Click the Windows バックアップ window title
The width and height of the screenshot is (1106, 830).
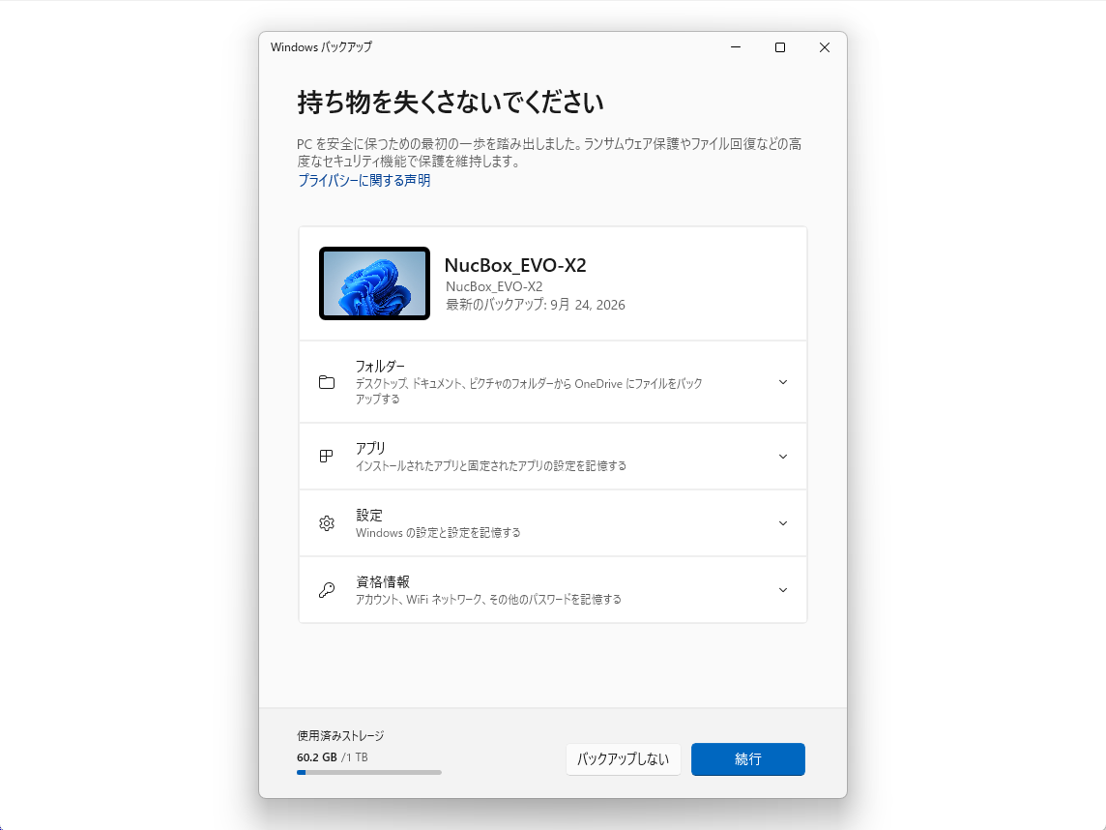tap(321, 47)
